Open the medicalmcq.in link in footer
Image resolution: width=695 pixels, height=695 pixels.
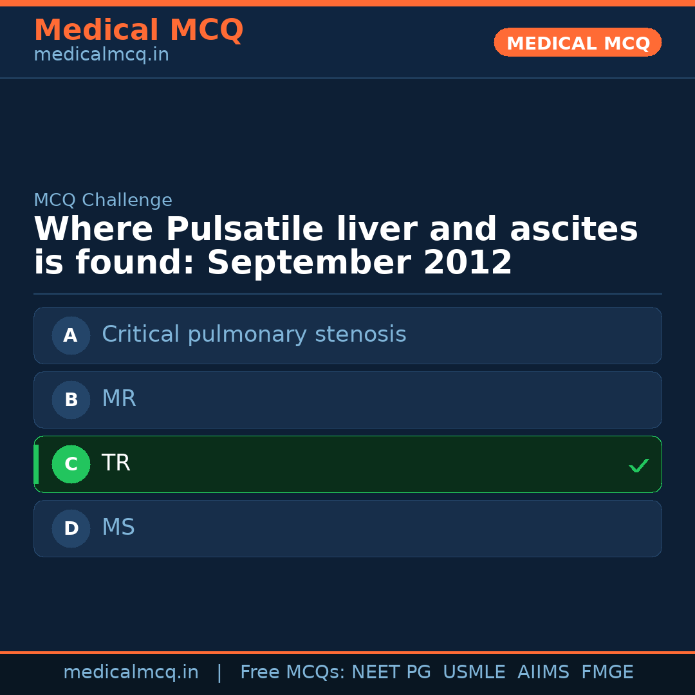point(131,672)
